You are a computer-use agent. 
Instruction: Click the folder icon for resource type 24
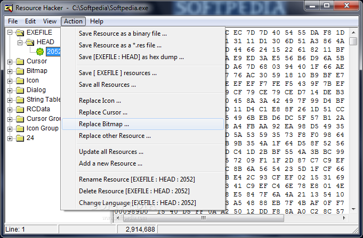click(20, 138)
